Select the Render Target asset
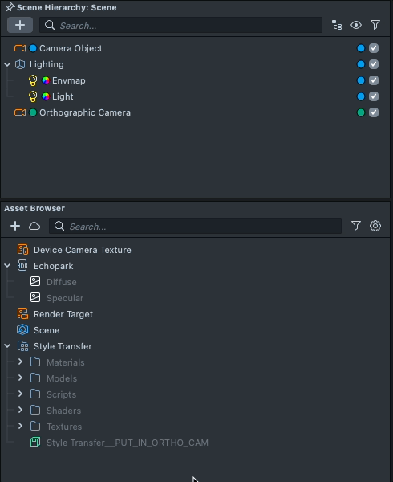 click(x=63, y=314)
